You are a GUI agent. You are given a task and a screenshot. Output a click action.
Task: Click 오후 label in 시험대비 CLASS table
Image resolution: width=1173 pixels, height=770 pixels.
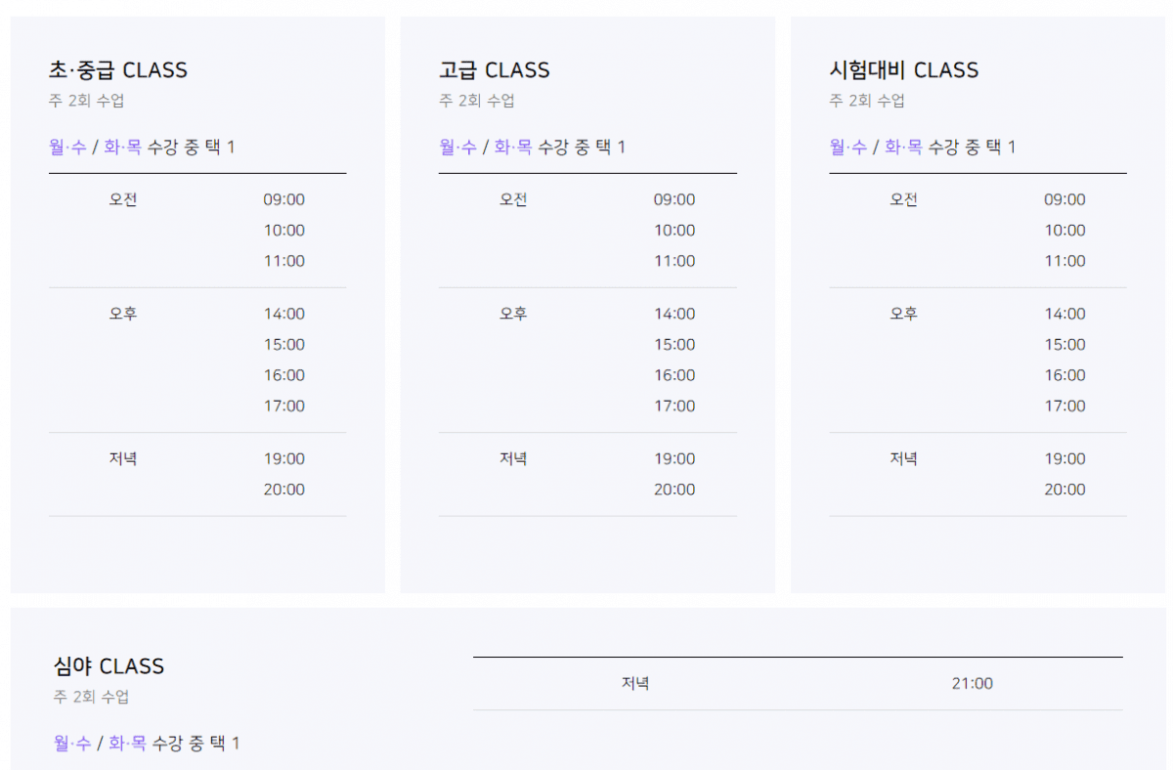pyautogui.click(x=903, y=315)
